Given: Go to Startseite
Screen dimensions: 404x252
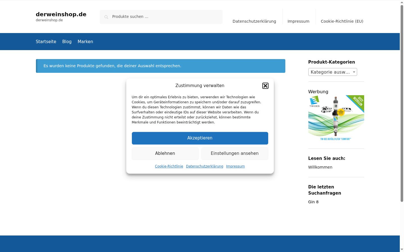Looking at the screenshot, I should click(x=46, y=41).
